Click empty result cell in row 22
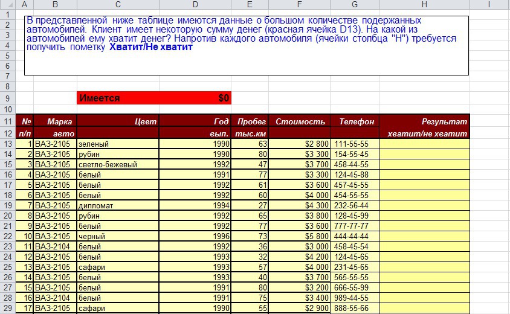The height and width of the screenshot is (314, 510). click(424, 236)
